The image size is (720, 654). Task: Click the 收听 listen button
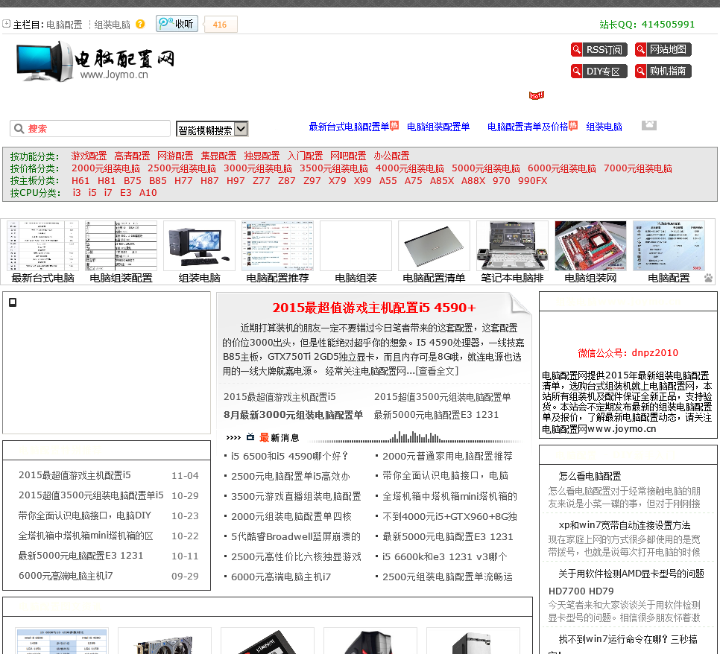coord(177,24)
